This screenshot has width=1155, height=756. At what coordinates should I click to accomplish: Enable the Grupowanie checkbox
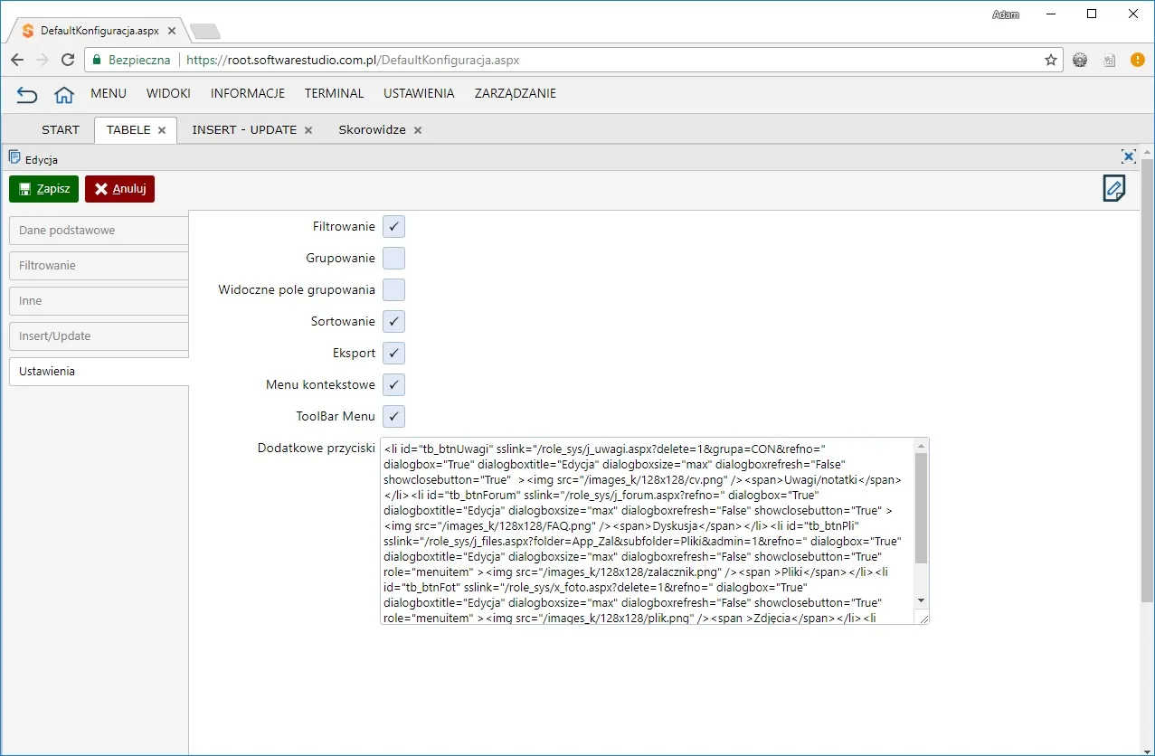(x=393, y=259)
